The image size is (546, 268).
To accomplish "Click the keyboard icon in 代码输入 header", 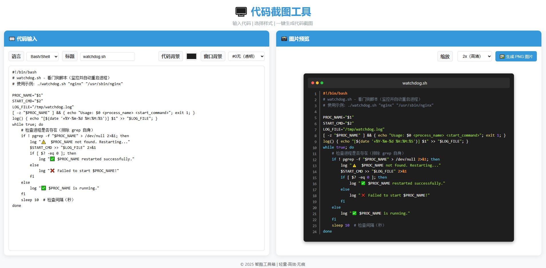I will tap(12, 39).
